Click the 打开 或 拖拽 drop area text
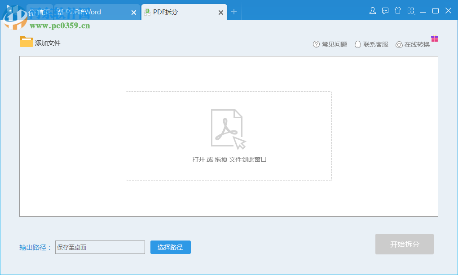 [x=229, y=159]
